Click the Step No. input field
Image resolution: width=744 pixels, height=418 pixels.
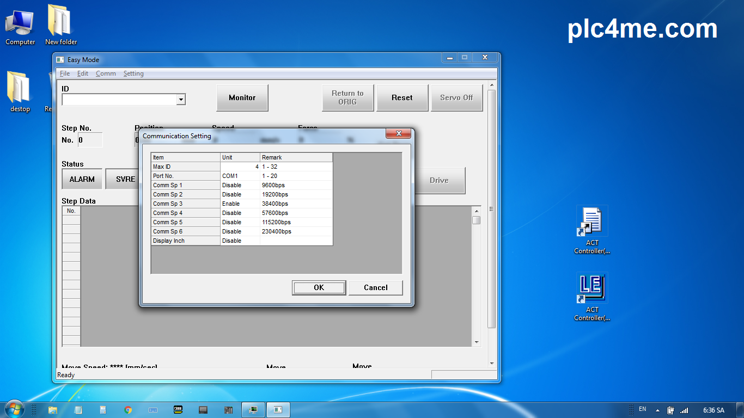tap(89, 140)
